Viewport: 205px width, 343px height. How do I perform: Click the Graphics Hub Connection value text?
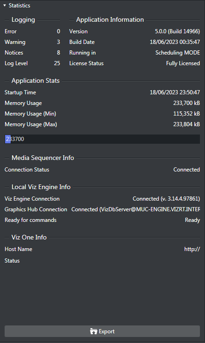coord(135,209)
